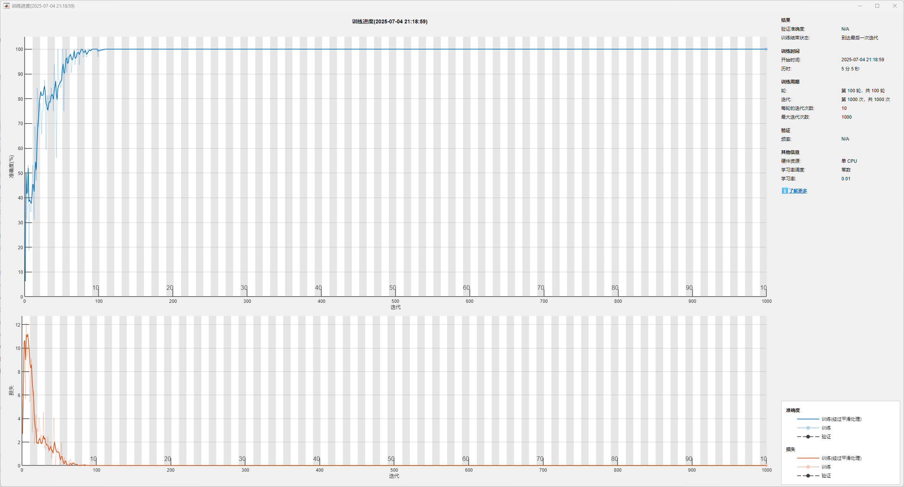Click the 了解更多 hyperlink
Screen dimensions: 904x487
tap(798, 191)
